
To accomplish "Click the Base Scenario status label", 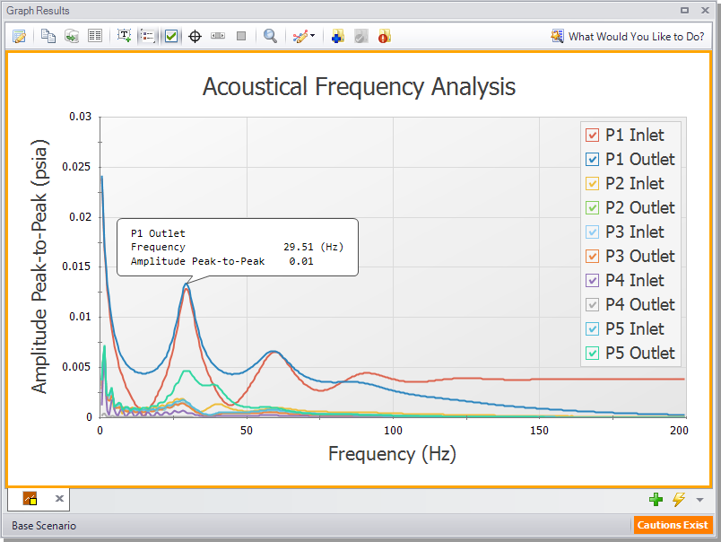I will pyautogui.click(x=44, y=526).
